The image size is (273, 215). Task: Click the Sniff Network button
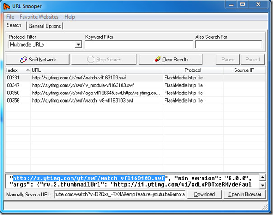[x=38, y=60]
